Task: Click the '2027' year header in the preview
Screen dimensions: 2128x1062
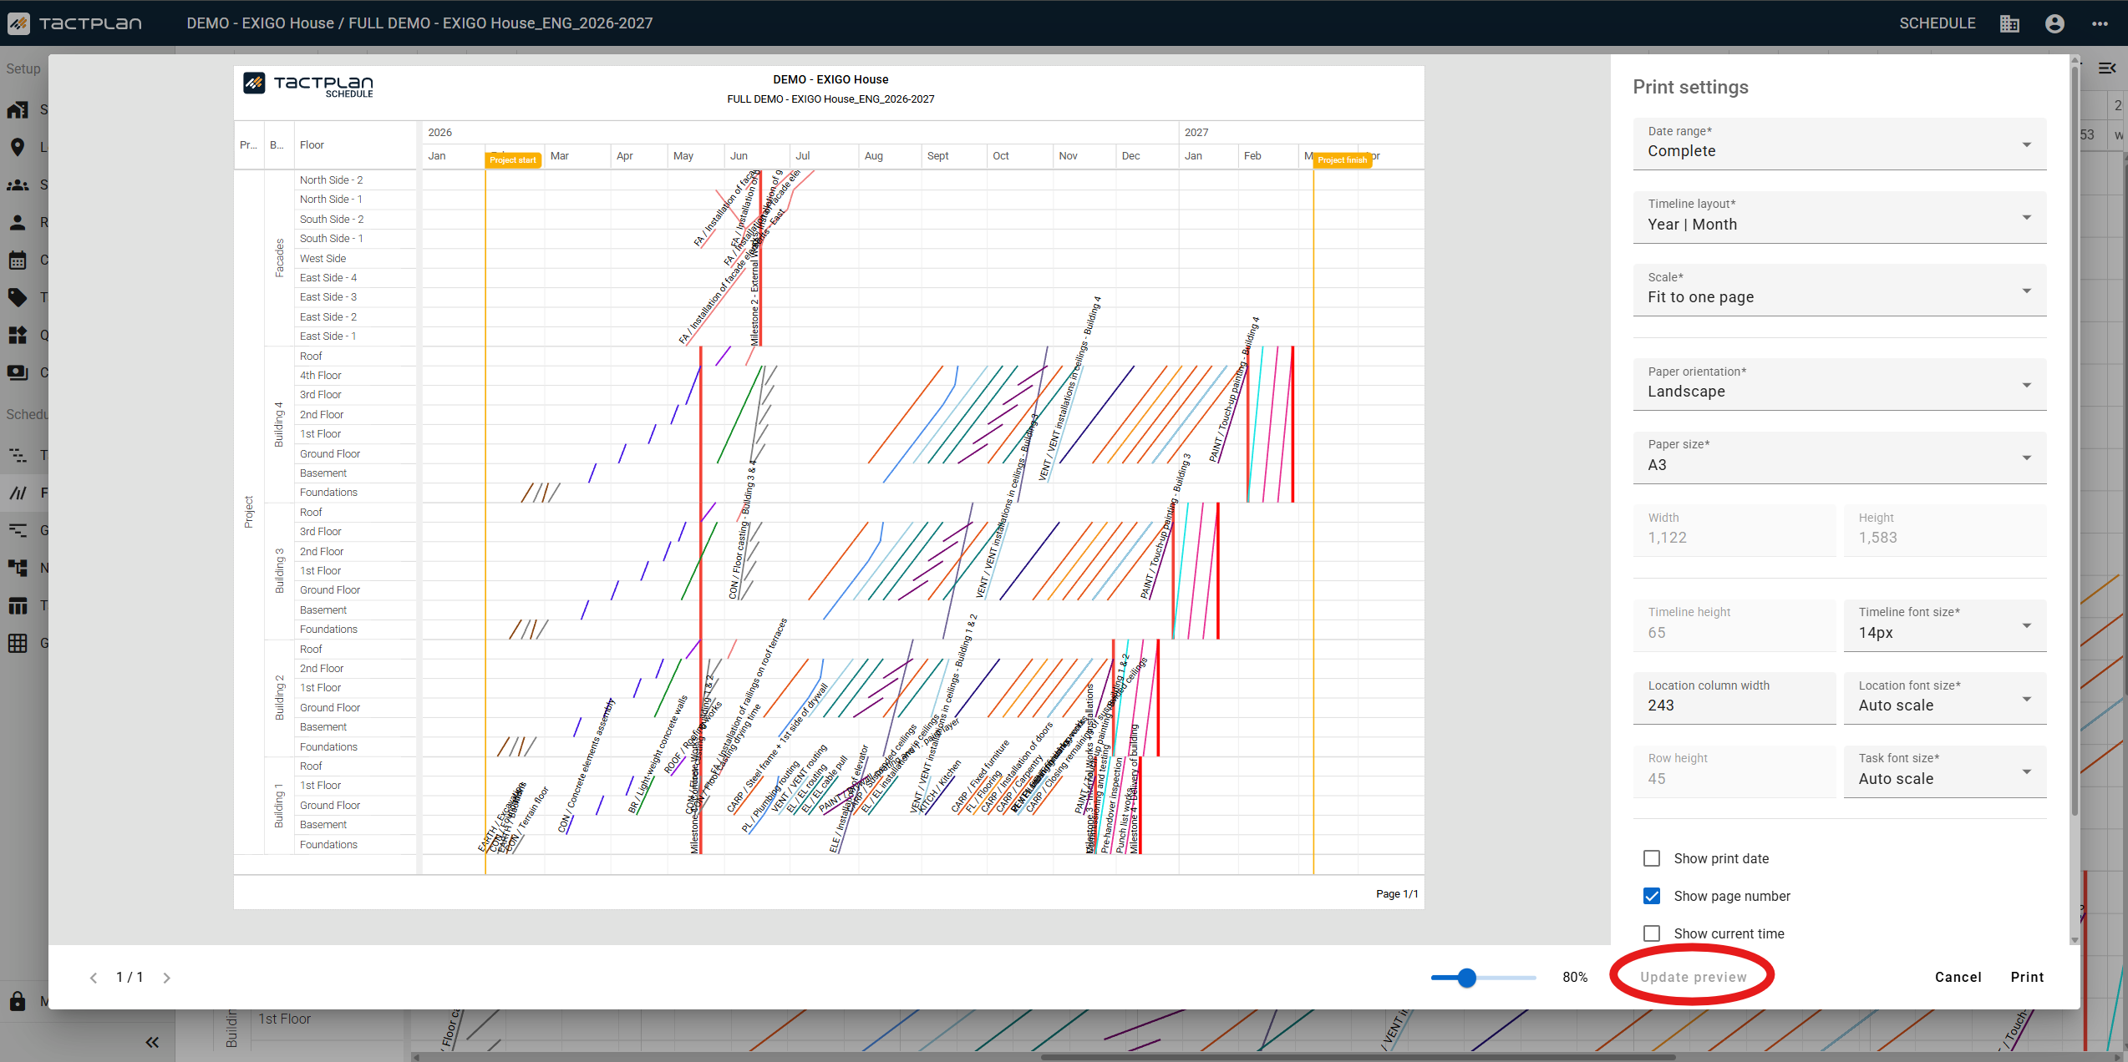Action: 1196,133
